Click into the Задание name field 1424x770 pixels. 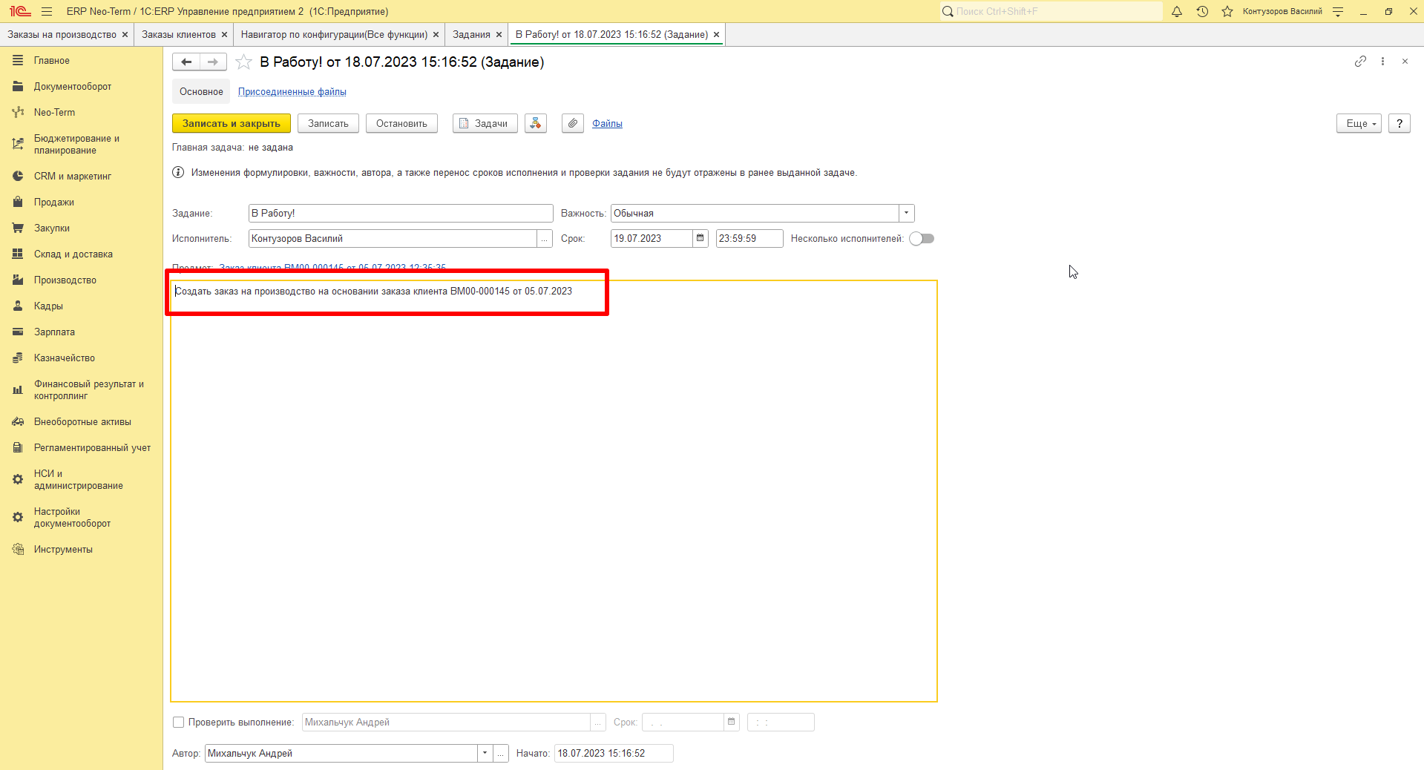(401, 213)
